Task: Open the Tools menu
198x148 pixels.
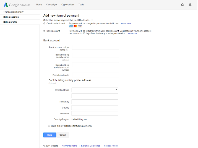Action: pyautogui.click(x=81, y=5)
